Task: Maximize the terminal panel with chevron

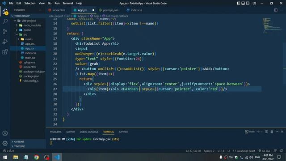Action: point(277,132)
